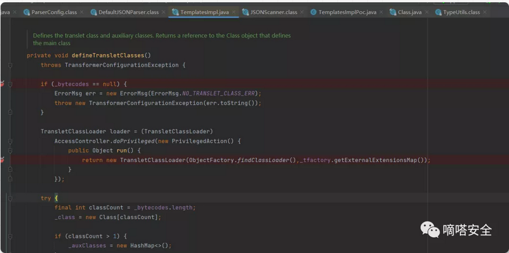Open the TemplatesImplPoc.java tab

(x=347, y=12)
